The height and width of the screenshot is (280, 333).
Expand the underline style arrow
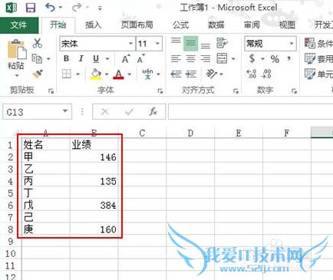(x=107, y=59)
